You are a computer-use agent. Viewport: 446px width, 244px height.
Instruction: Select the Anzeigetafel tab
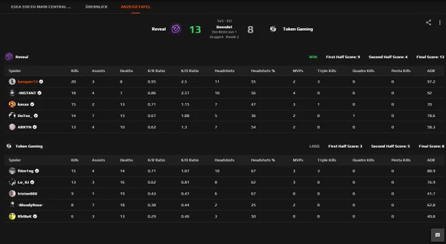pyautogui.click(x=136, y=7)
